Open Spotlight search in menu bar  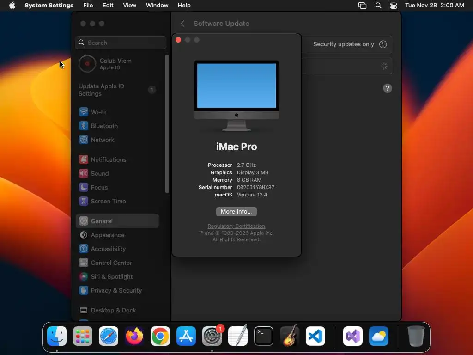(378, 6)
